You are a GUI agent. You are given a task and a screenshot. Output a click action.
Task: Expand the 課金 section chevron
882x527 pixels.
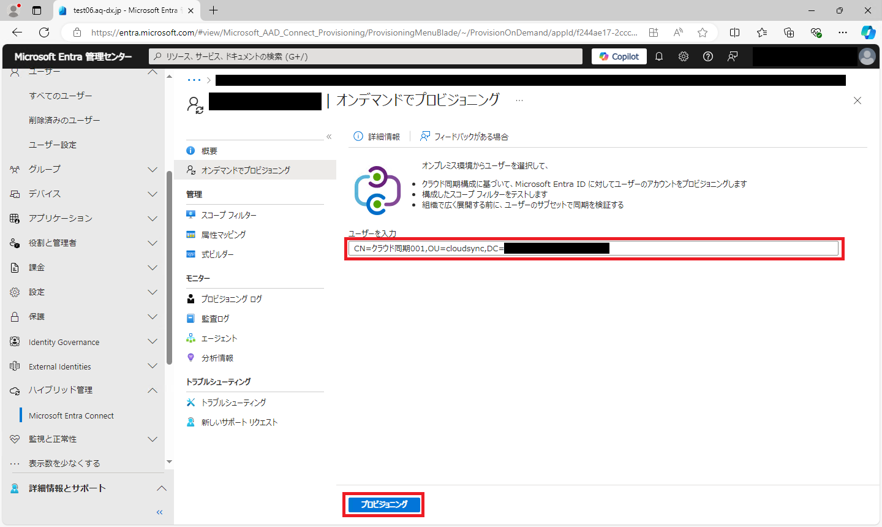tap(153, 267)
